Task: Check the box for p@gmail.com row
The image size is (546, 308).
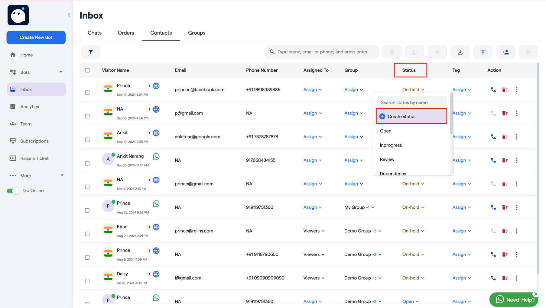Action: point(87,116)
